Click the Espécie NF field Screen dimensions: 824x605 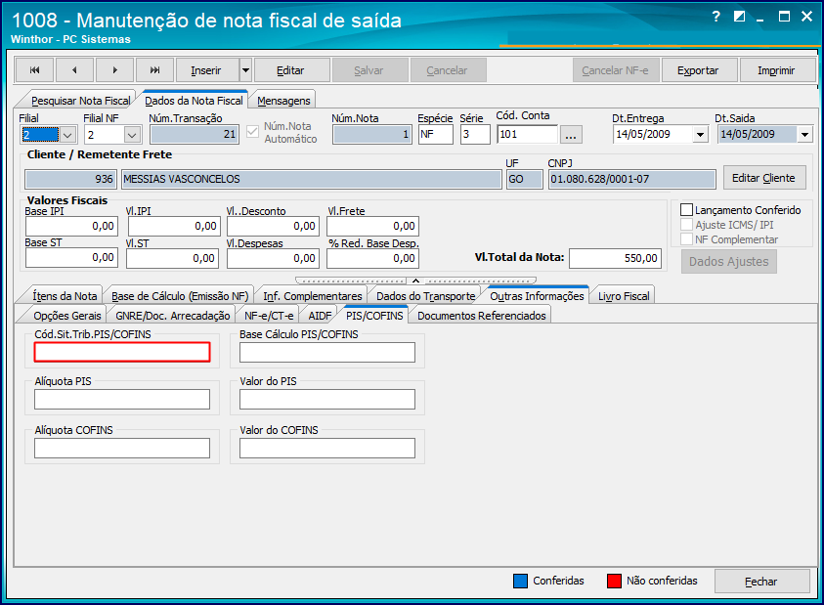[436, 135]
